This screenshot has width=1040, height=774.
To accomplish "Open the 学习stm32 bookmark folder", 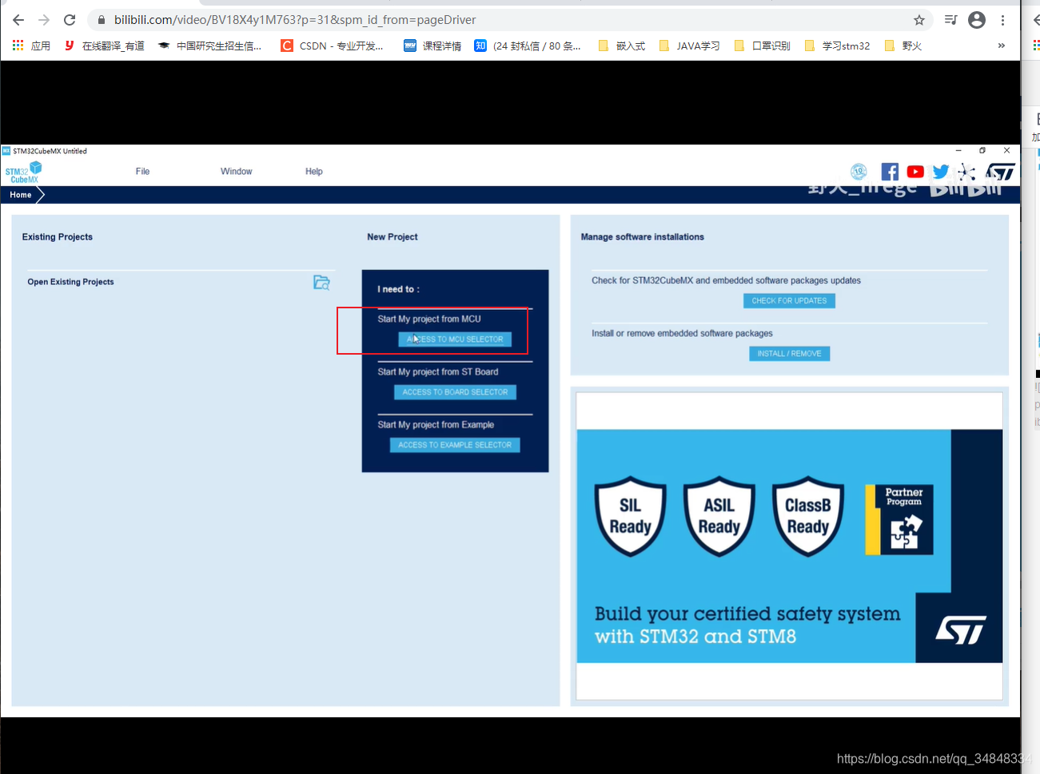I will tap(837, 46).
